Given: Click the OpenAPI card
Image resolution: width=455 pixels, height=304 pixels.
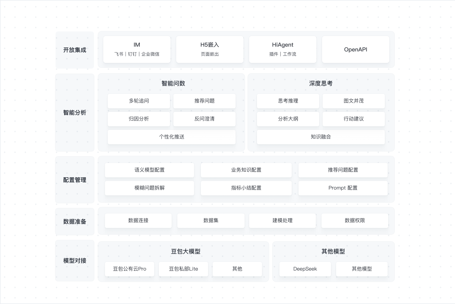Looking at the screenshot, I should point(356,49).
